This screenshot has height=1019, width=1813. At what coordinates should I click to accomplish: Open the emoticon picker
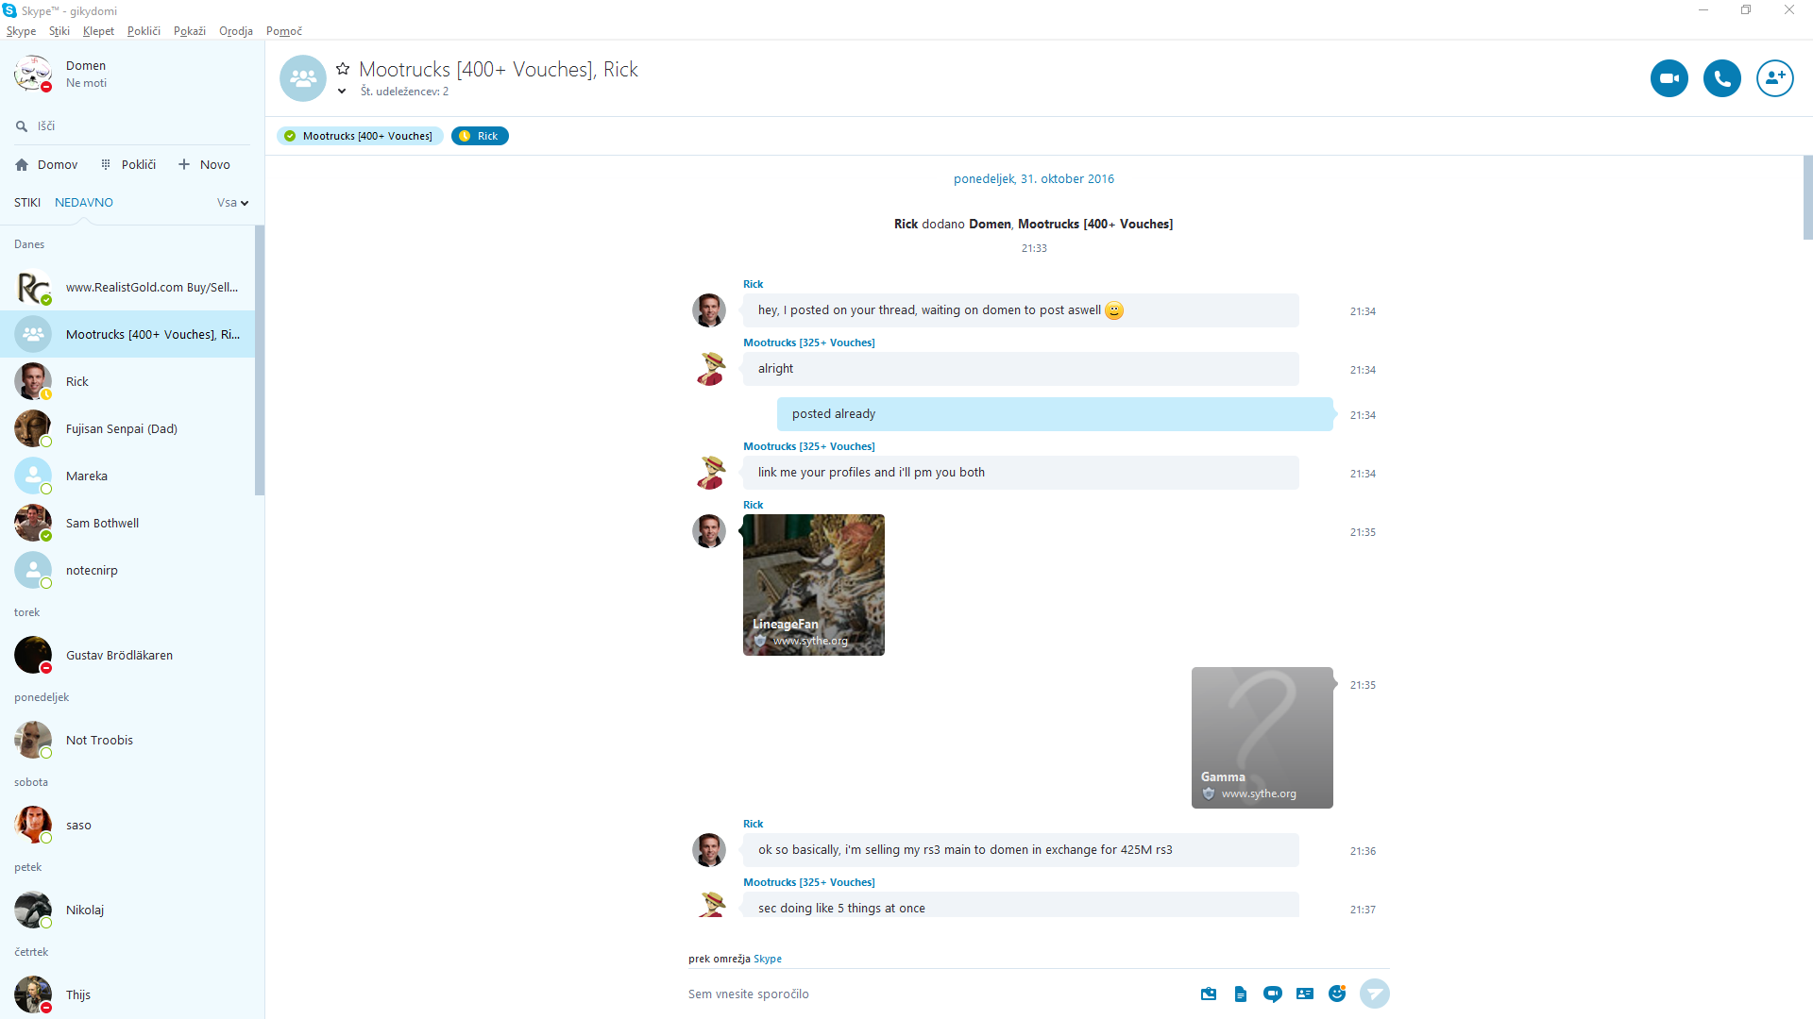click(x=1336, y=994)
